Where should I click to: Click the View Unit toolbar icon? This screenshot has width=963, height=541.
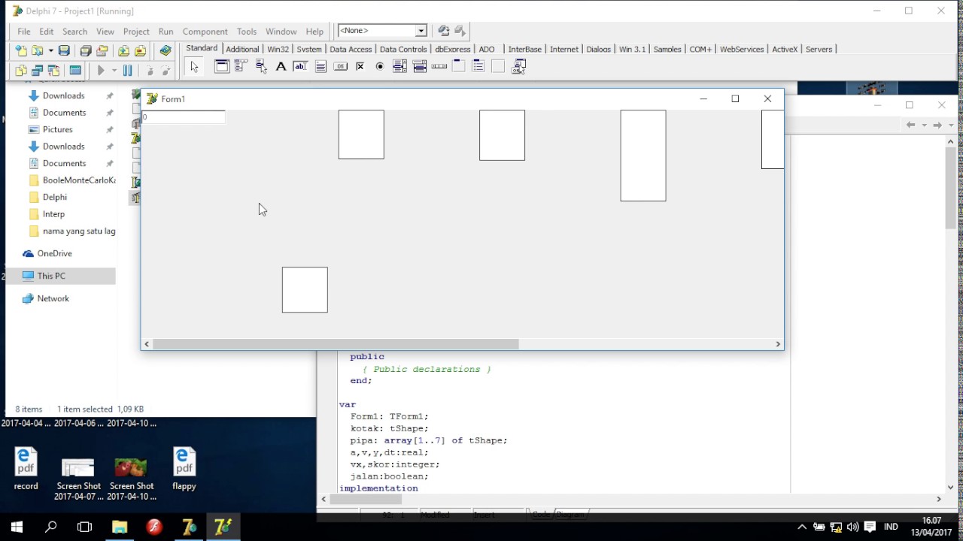[x=21, y=71]
